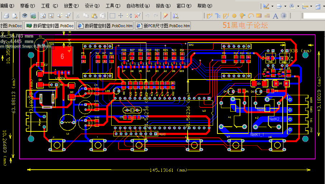
Task: Switch to 数码管定时器.PcbDoc.htm tab
Action: point(105,26)
